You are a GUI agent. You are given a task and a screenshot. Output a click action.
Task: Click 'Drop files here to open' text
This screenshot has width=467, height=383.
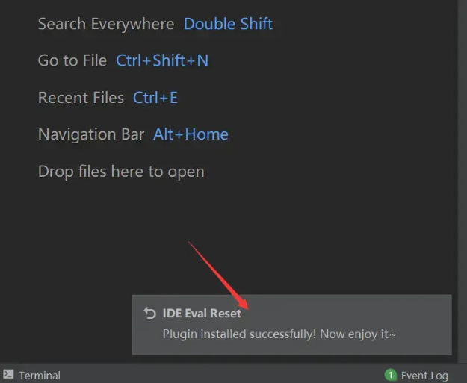(121, 172)
